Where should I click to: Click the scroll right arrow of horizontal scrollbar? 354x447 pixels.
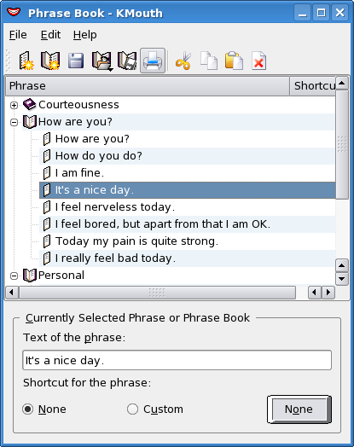tap(328, 293)
